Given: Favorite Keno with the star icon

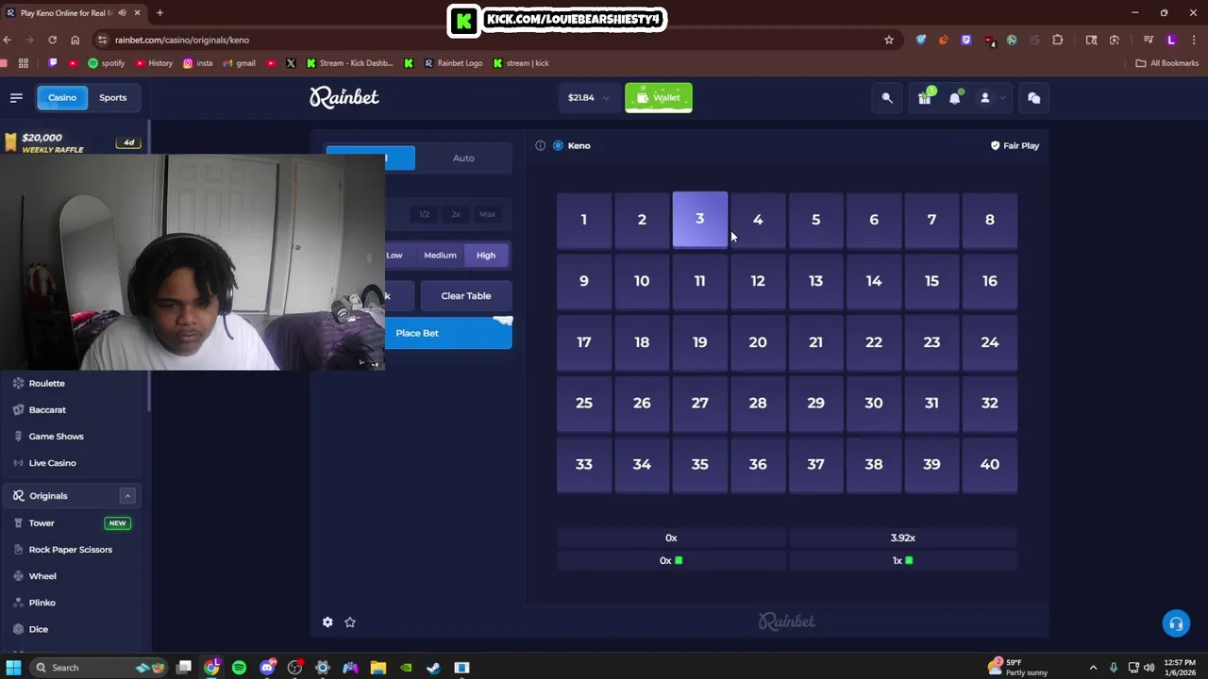Looking at the screenshot, I should [x=350, y=622].
